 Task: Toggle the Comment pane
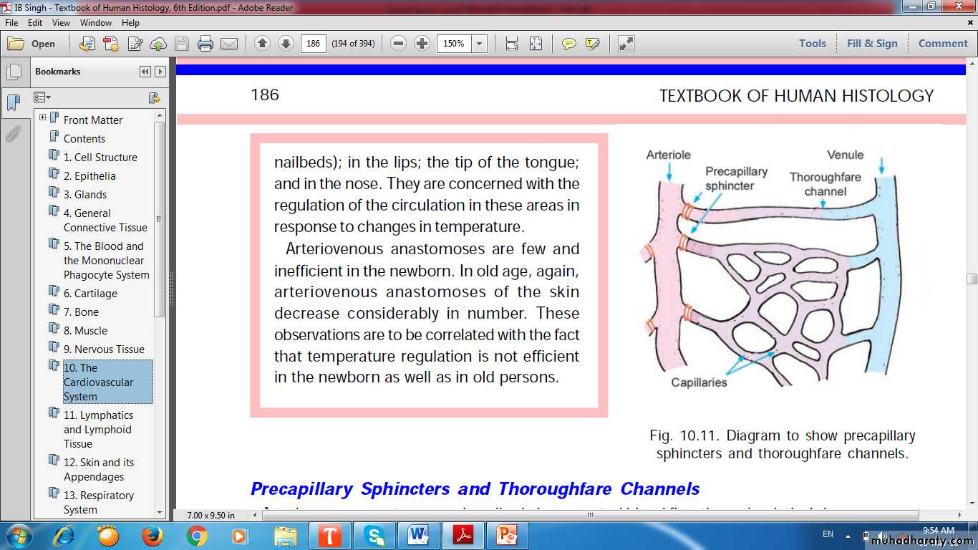pyautogui.click(x=942, y=44)
